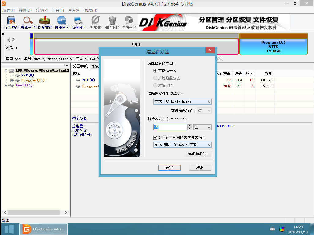This screenshot has width=314, height=235.
Task: Switch to 浏览 tab
Action: pyautogui.click(x=95, y=66)
